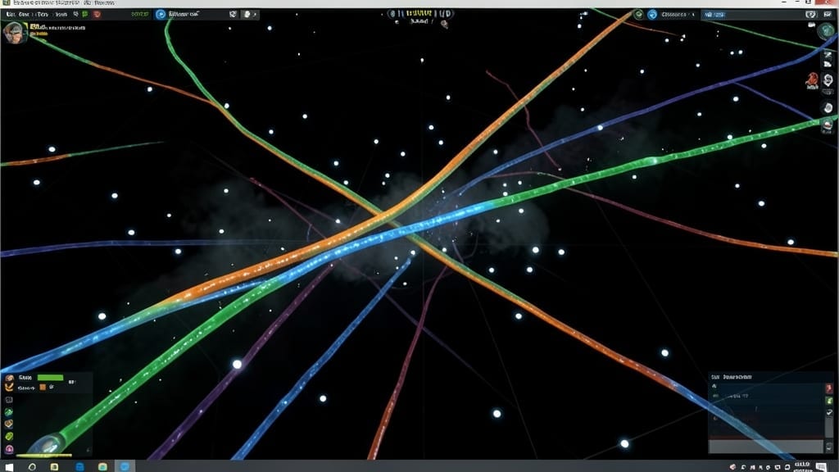The width and height of the screenshot is (839, 472).
Task: Click the green circular icon in top-right bar
Action: pyautogui.click(x=638, y=15)
